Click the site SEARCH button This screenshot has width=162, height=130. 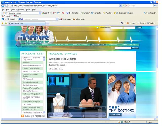(135, 48)
